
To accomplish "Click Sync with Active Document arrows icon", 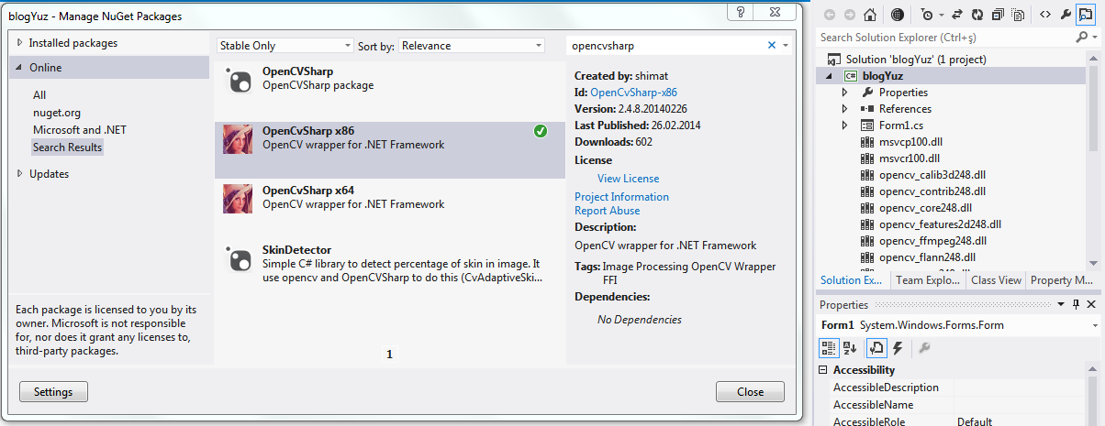I will click(956, 15).
